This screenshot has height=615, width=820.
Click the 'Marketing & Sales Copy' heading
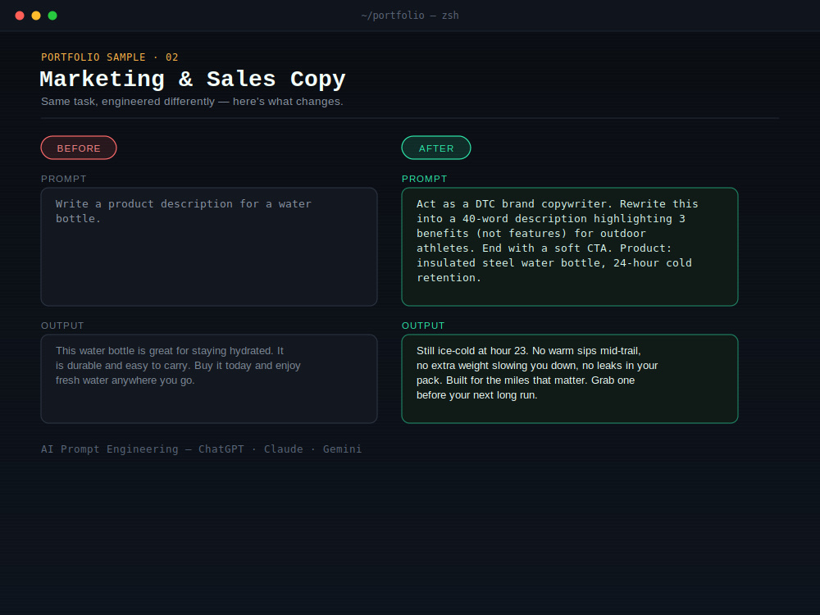click(x=193, y=79)
